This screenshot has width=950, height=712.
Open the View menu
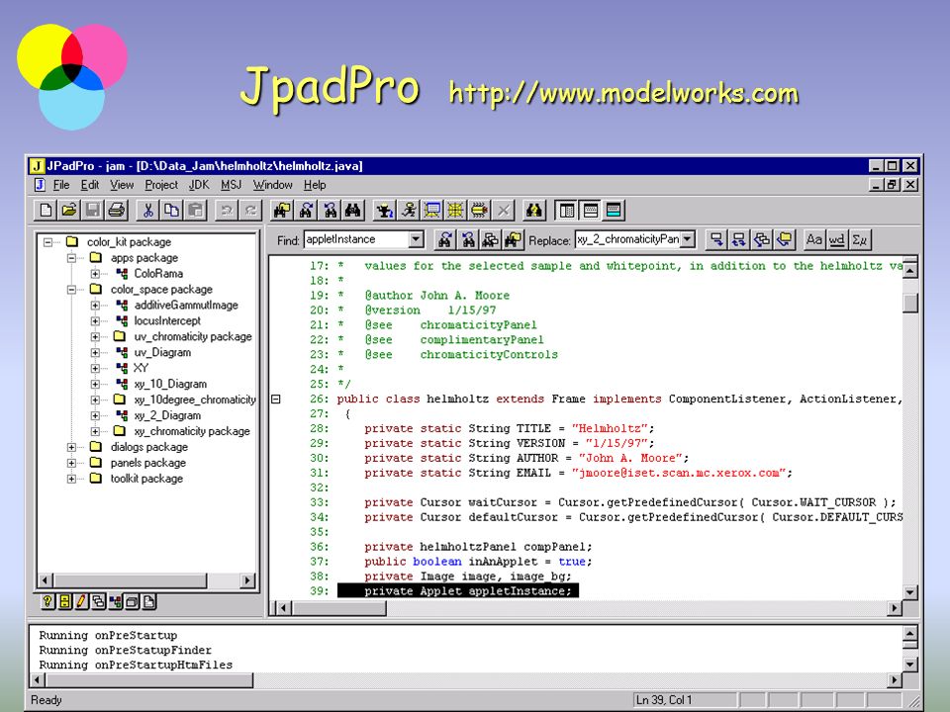(122, 185)
